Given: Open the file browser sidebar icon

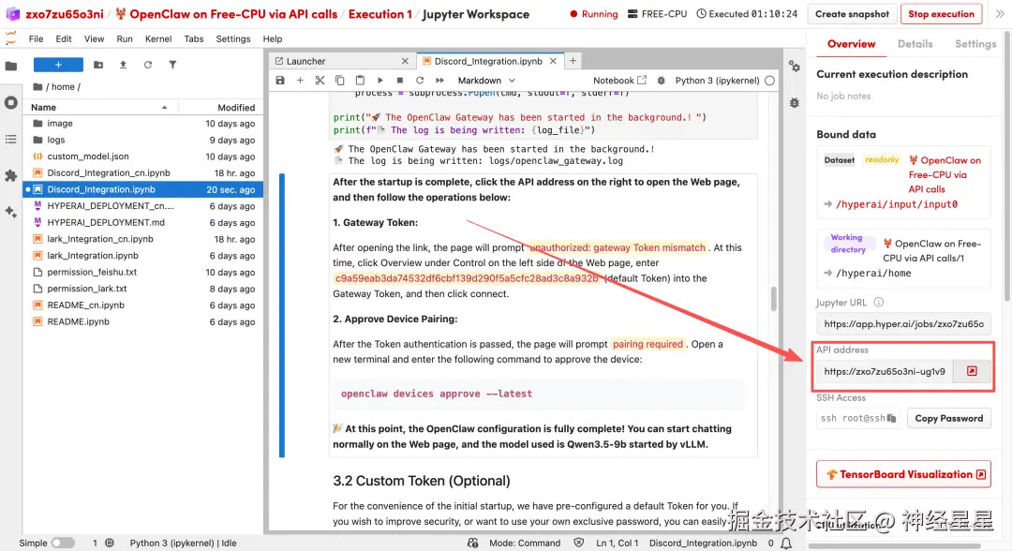Looking at the screenshot, I should tap(11, 66).
